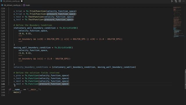The width and height of the screenshot is (186, 105).
Task: Click the on_boundary string on line 137
Action: pyautogui.click(x=44, y=59)
